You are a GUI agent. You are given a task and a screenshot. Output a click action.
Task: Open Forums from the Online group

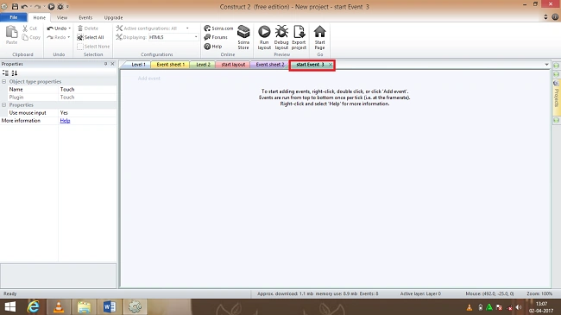tap(216, 37)
